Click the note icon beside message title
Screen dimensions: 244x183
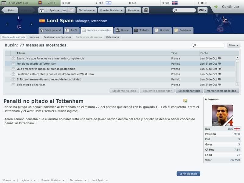pyautogui.click(x=185, y=101)
